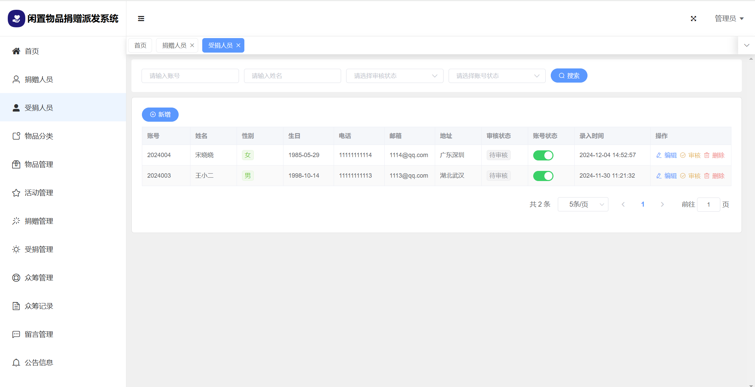Click the home icon in sidebar
755x387 pixels.
coord(16,51)
